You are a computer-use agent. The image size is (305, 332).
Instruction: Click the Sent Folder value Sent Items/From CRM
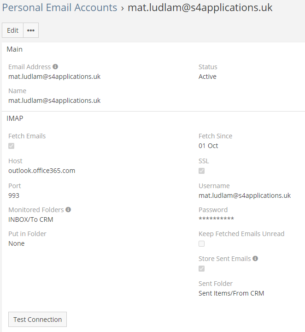231,293
